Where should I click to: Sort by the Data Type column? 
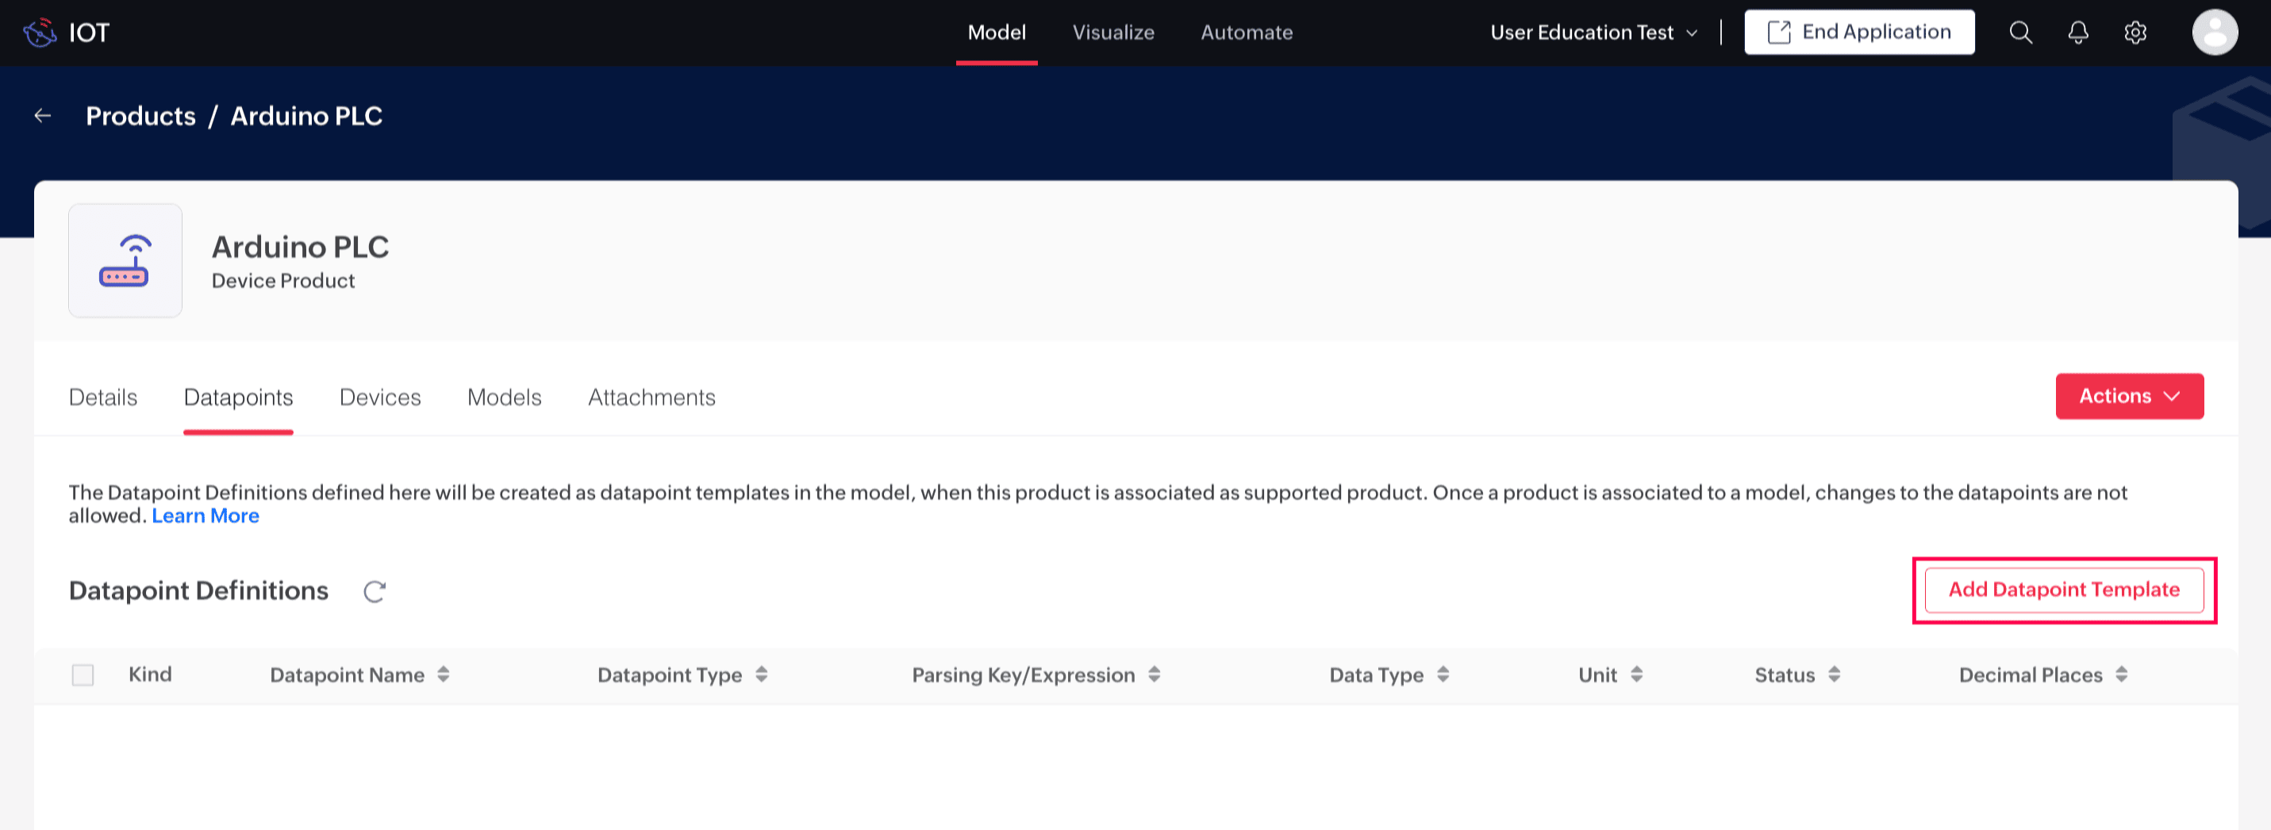(x=1443, y=674)
